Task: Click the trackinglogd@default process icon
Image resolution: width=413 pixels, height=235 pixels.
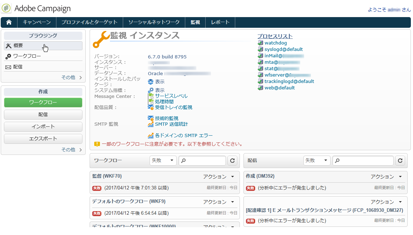Action: point(260,82)
